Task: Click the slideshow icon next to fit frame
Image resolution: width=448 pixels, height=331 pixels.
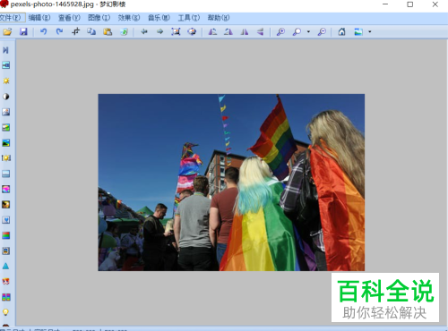Action: (x=192, y=31)
